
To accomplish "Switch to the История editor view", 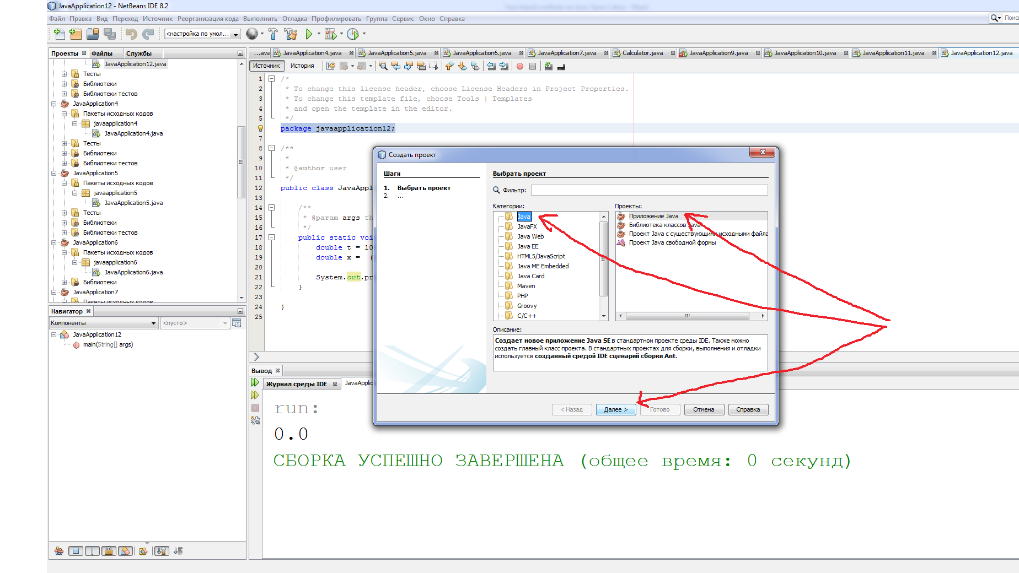I will 302,66.
